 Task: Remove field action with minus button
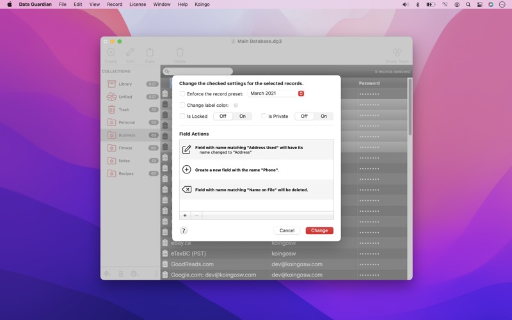196,215
